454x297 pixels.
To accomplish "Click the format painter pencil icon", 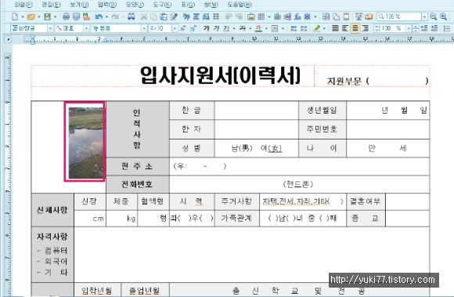I will (174, 16).
